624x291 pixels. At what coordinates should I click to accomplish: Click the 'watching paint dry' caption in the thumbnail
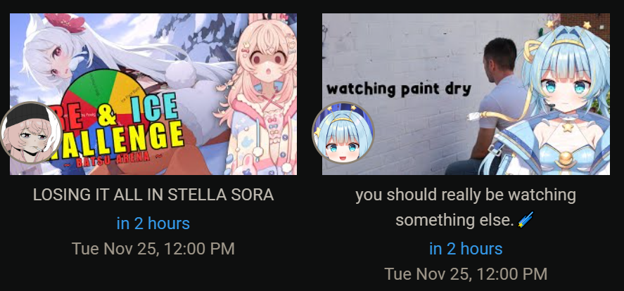399,89
